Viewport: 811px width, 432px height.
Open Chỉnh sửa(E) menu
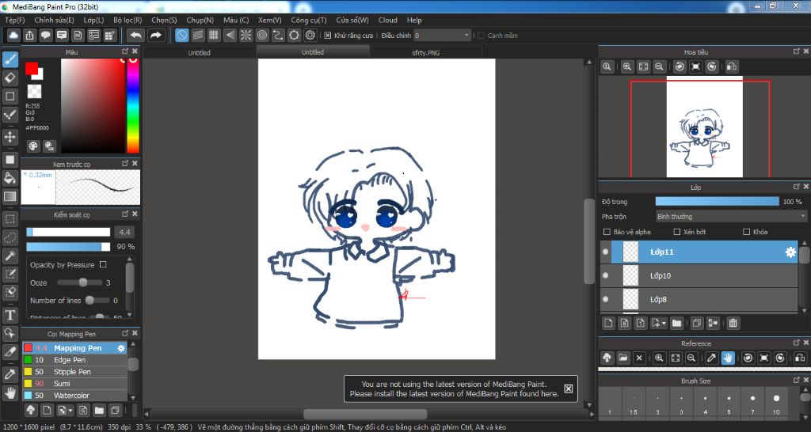tap(55, 20)
